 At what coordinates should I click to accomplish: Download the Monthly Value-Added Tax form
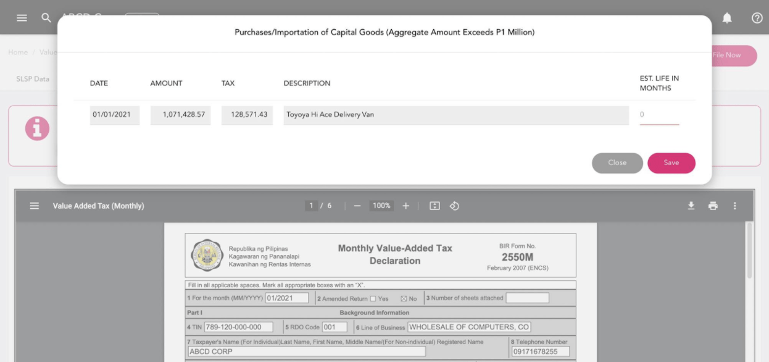click(692, 206)
